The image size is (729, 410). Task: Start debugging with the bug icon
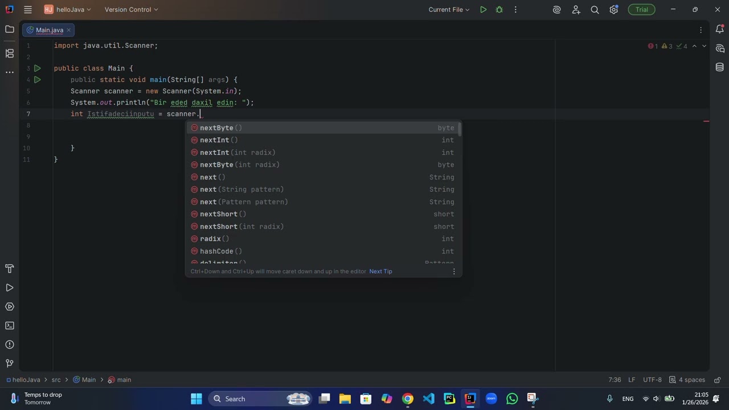499,10
